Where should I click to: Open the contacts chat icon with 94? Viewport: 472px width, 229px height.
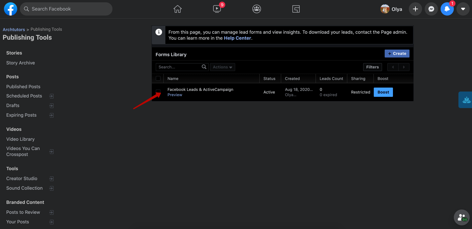[x=462, y=217]
